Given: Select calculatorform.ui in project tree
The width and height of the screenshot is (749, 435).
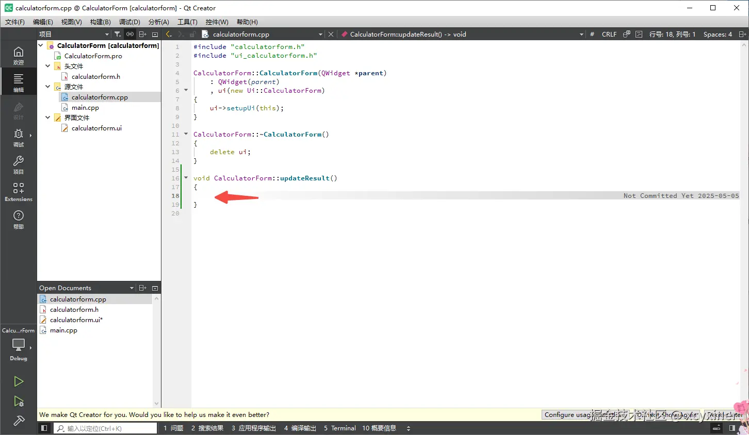Looking at the screenshot, I should click(96, 128).
